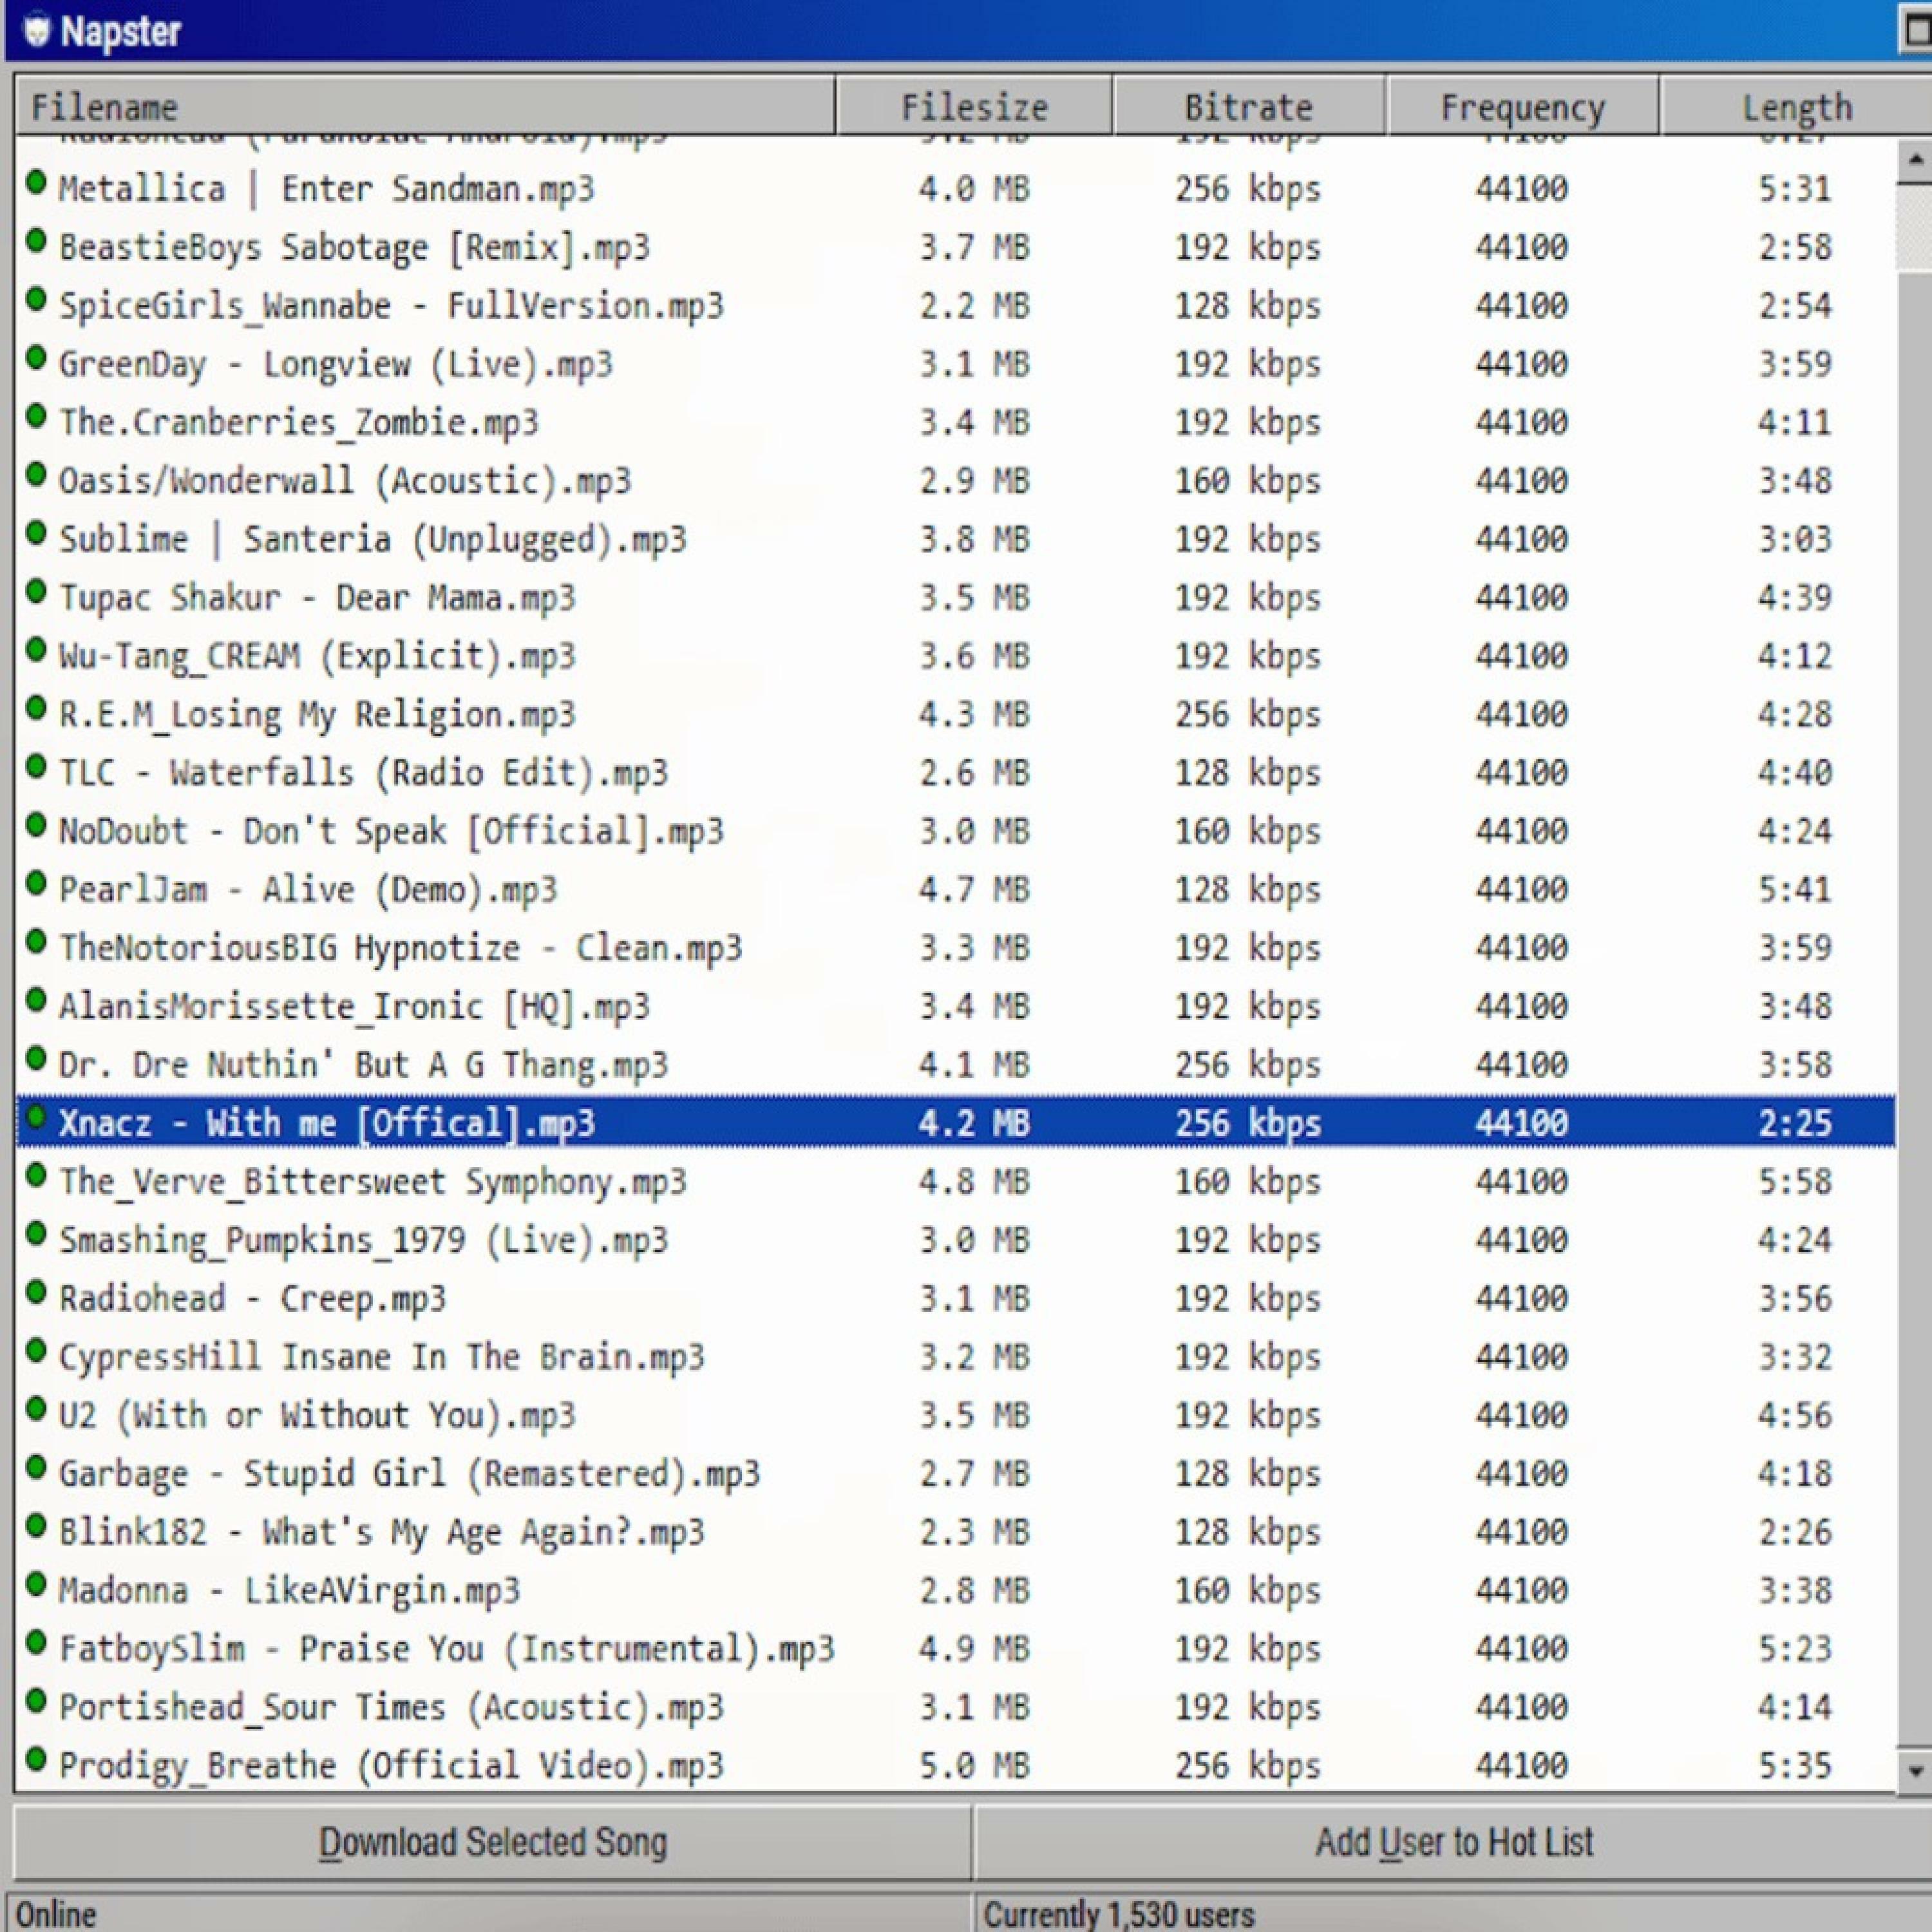Select The_Verve_Bittersweet Symphony.mp3 entry
This screenshot has width=1932, height=1932.
point(372,1182)
